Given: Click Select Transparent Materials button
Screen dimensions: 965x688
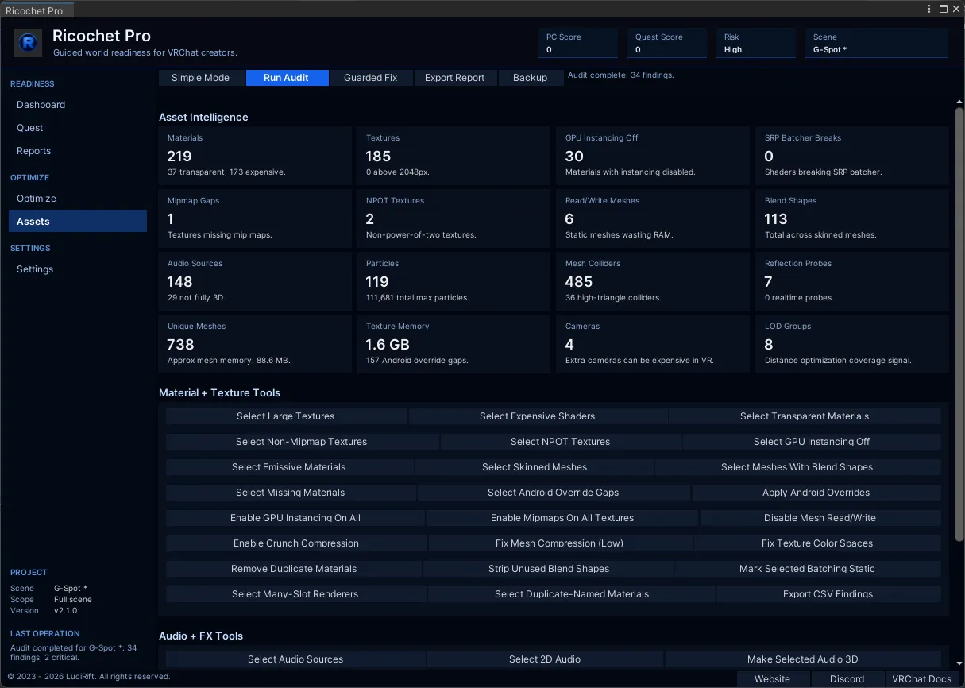Looking at the screenshot, I should tap(805, 416).
